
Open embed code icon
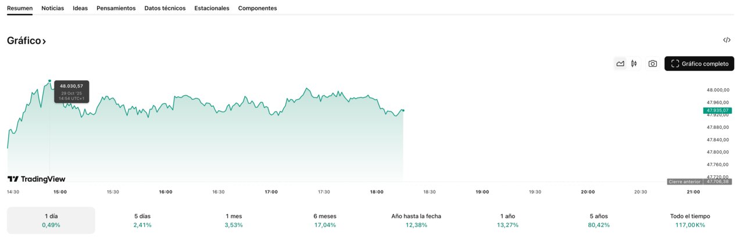727,40
